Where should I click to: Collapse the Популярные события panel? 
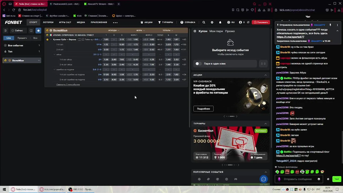pos(266,172)
